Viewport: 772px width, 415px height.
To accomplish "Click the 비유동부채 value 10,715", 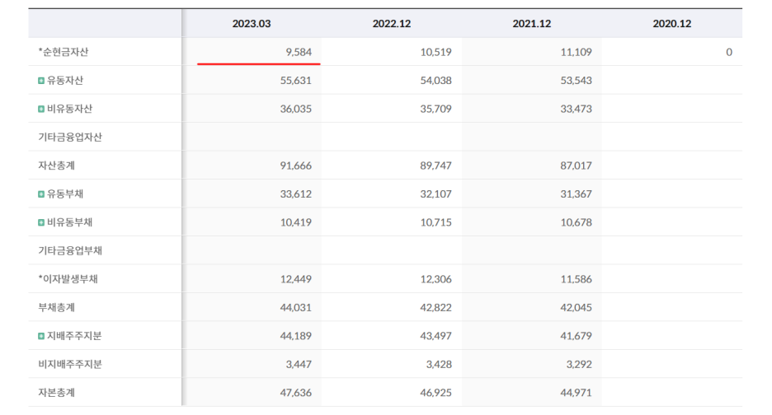I will click(x=435, y=223).
